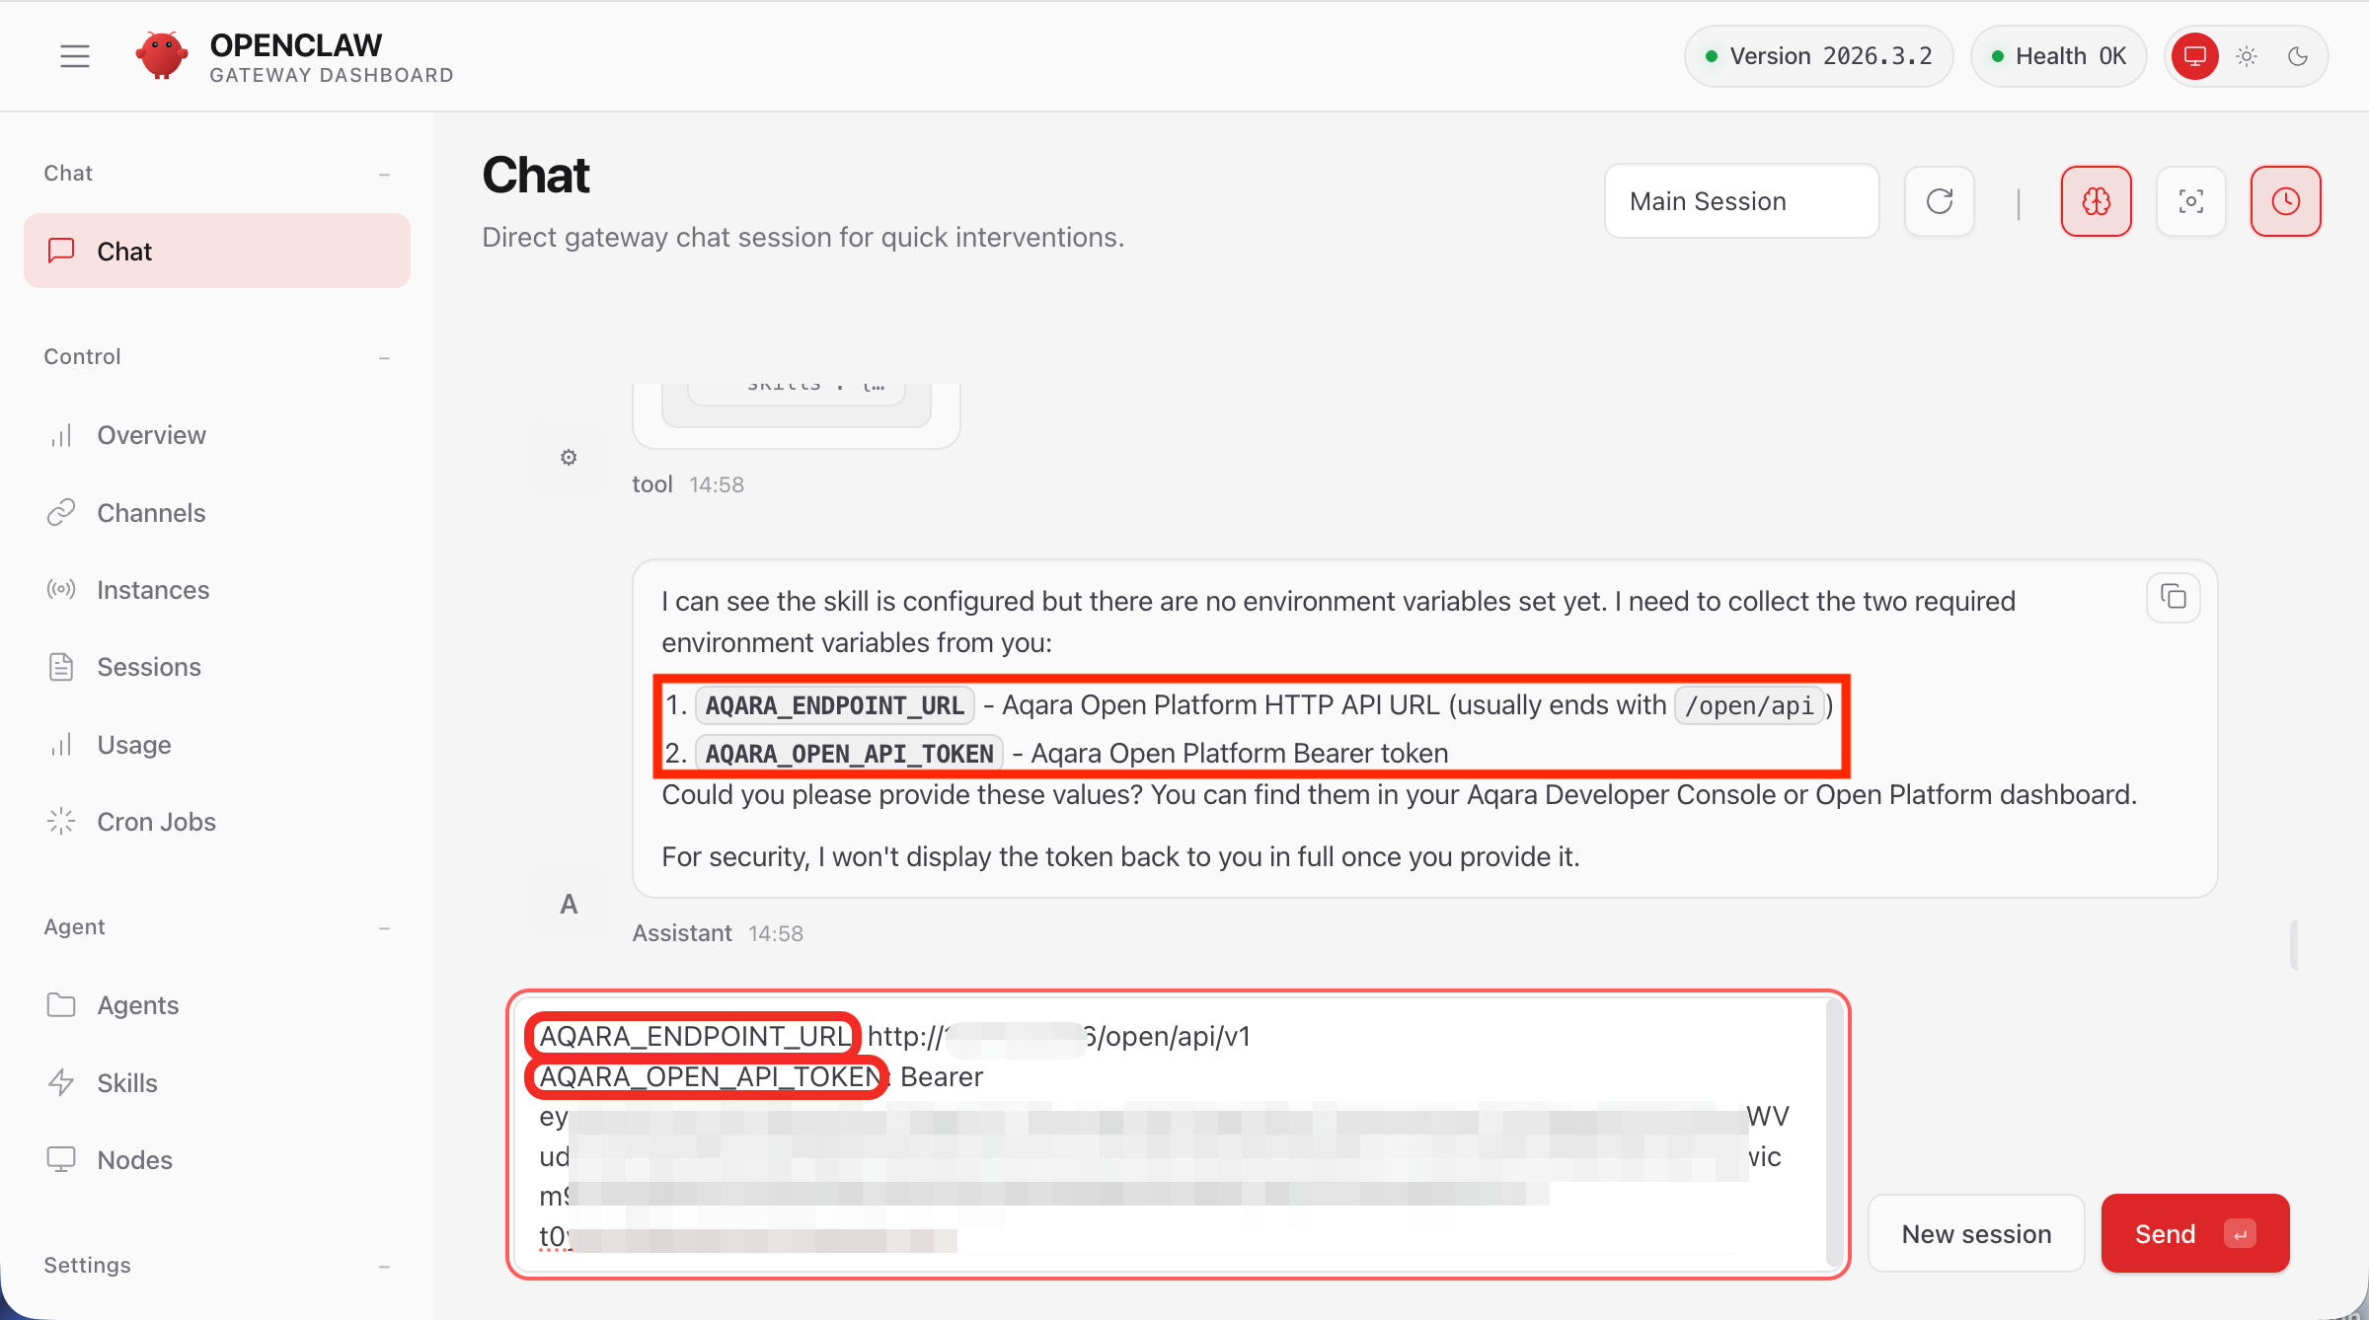Select Instances in the sidebar

pos(152,589)
